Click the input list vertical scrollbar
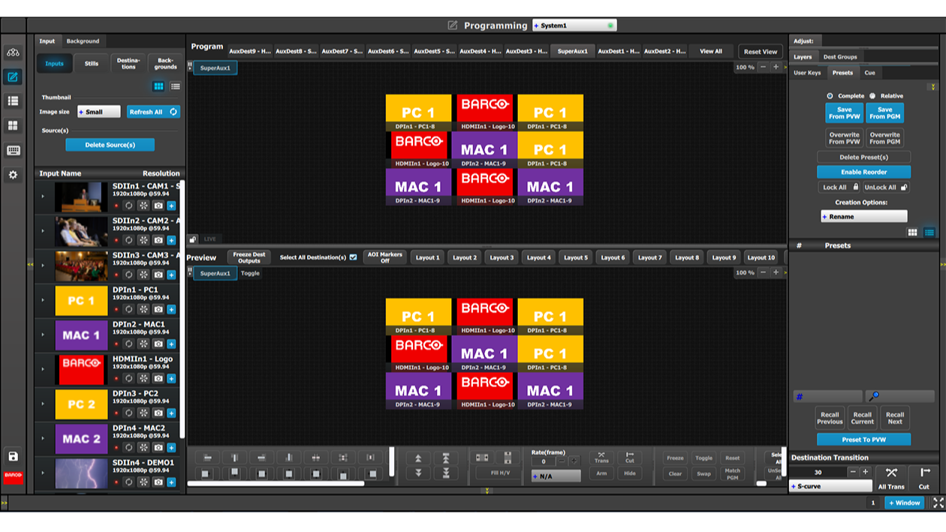The image size is (946, 532). pyautogui.click(x=182, y=309)
